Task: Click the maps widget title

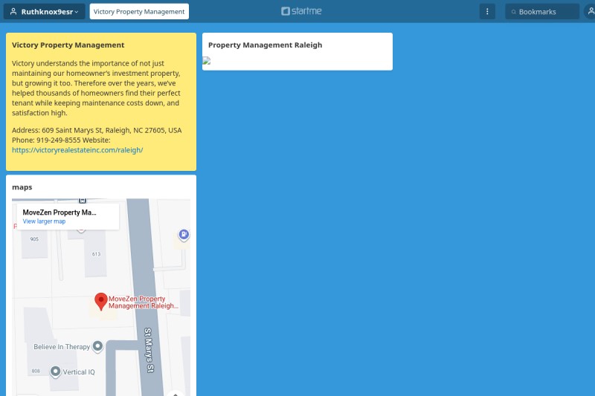Action: [x=22, y=186]
